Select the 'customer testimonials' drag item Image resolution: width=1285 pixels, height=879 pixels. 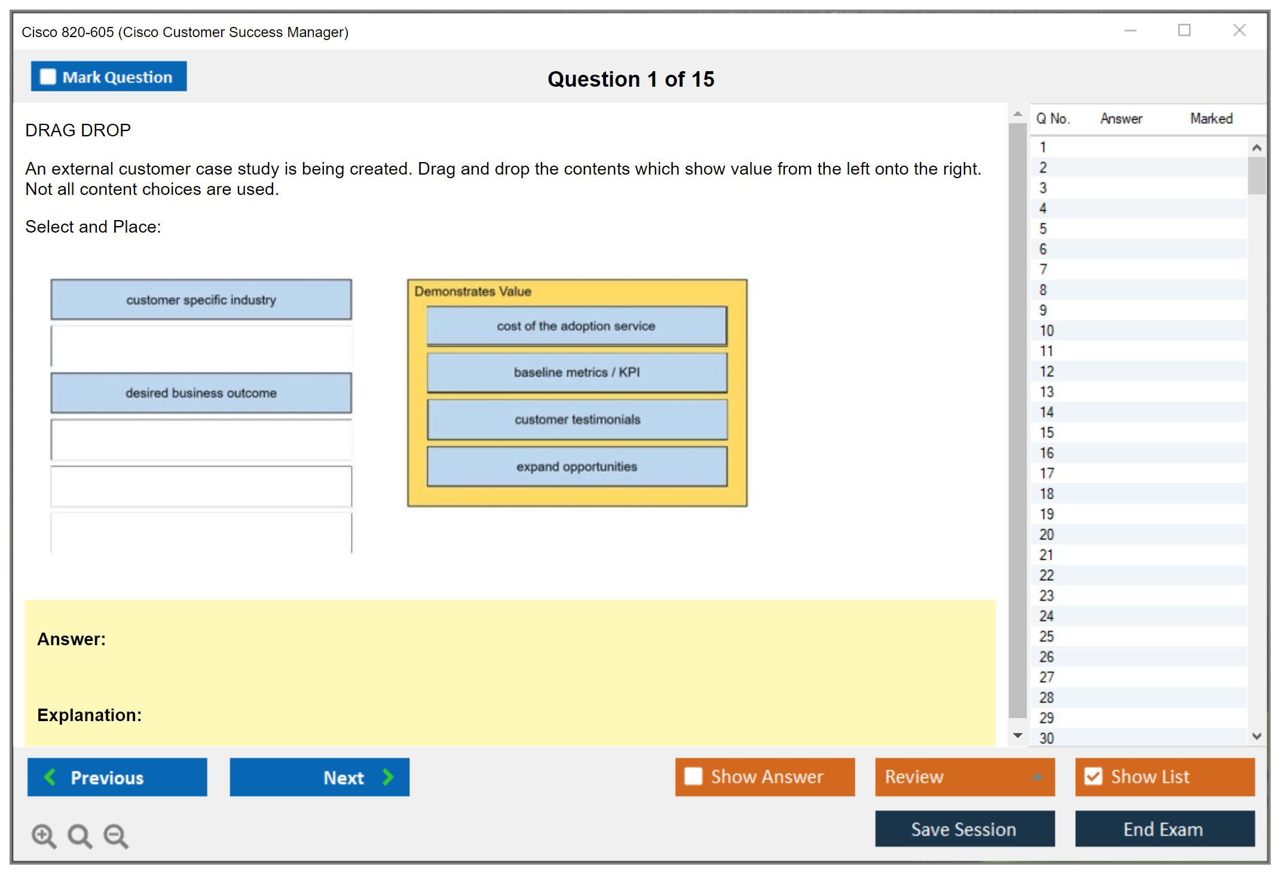(577, 419)
